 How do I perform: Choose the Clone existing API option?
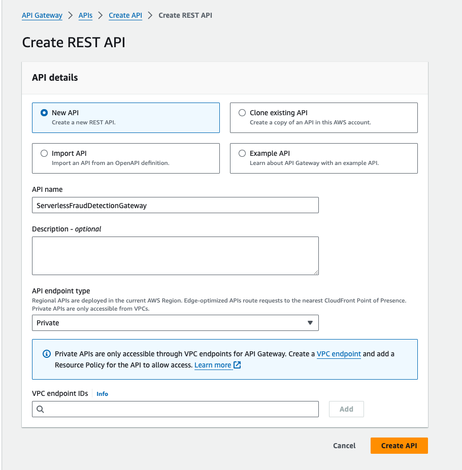242,113
